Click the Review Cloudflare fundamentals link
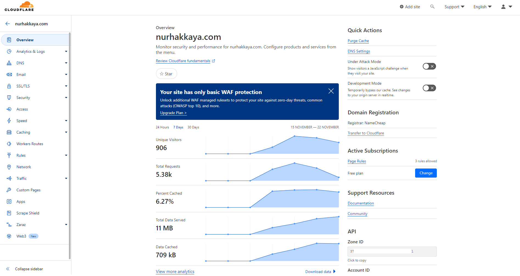The image size is (520, 276). coord(183,61)
